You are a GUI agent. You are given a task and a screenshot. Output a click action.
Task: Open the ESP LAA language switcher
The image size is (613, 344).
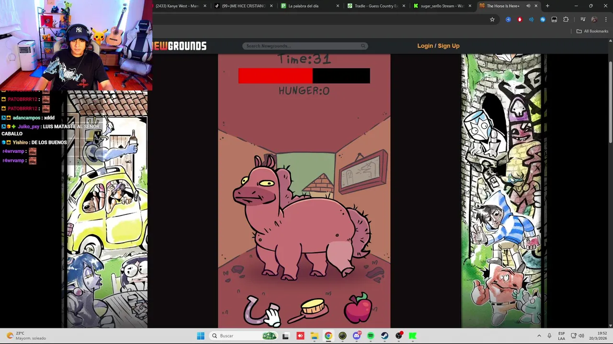561,336
